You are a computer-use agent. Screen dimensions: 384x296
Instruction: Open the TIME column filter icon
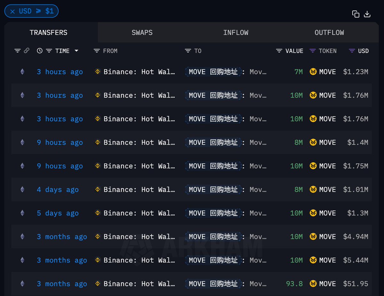[49, 51]
